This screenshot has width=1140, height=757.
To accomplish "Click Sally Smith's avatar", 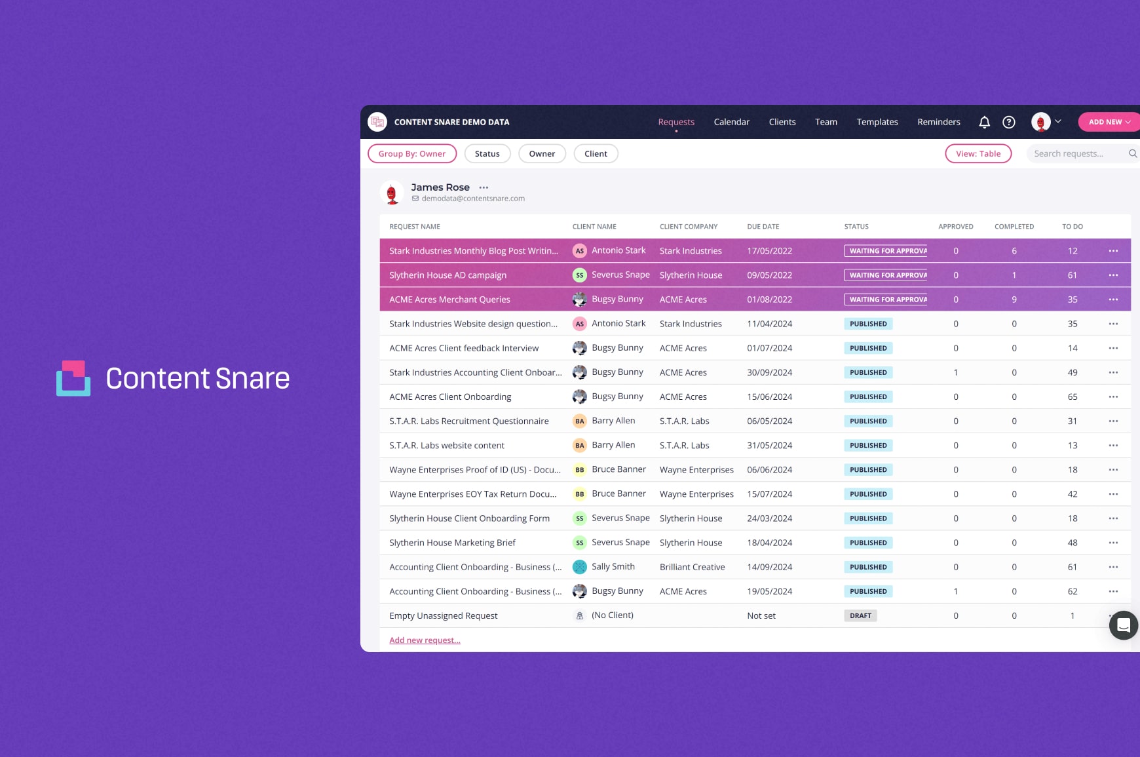I will pos(579,567).
